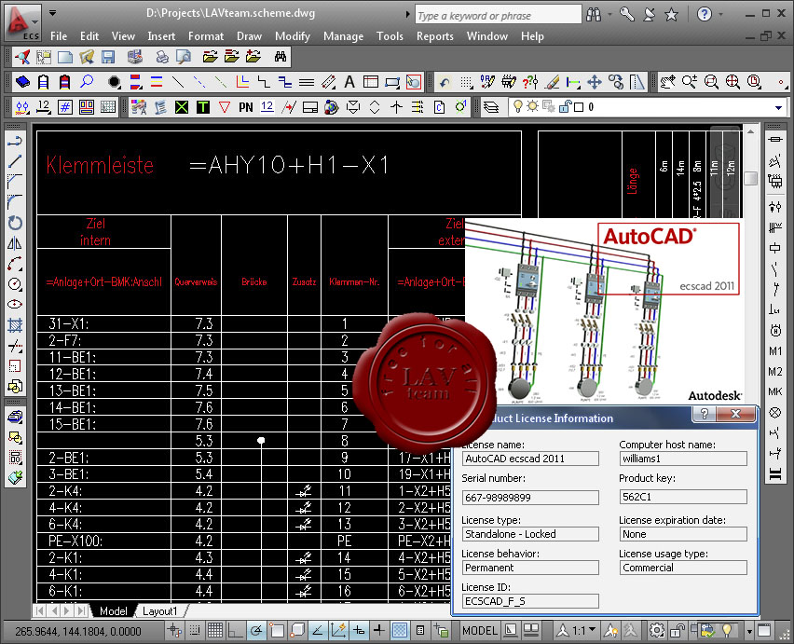794x644 pixels.
Task: Open the File menu
Action: point(59,36)
